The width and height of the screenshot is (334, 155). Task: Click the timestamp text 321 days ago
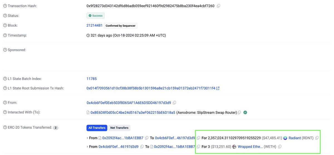point(128,36)
